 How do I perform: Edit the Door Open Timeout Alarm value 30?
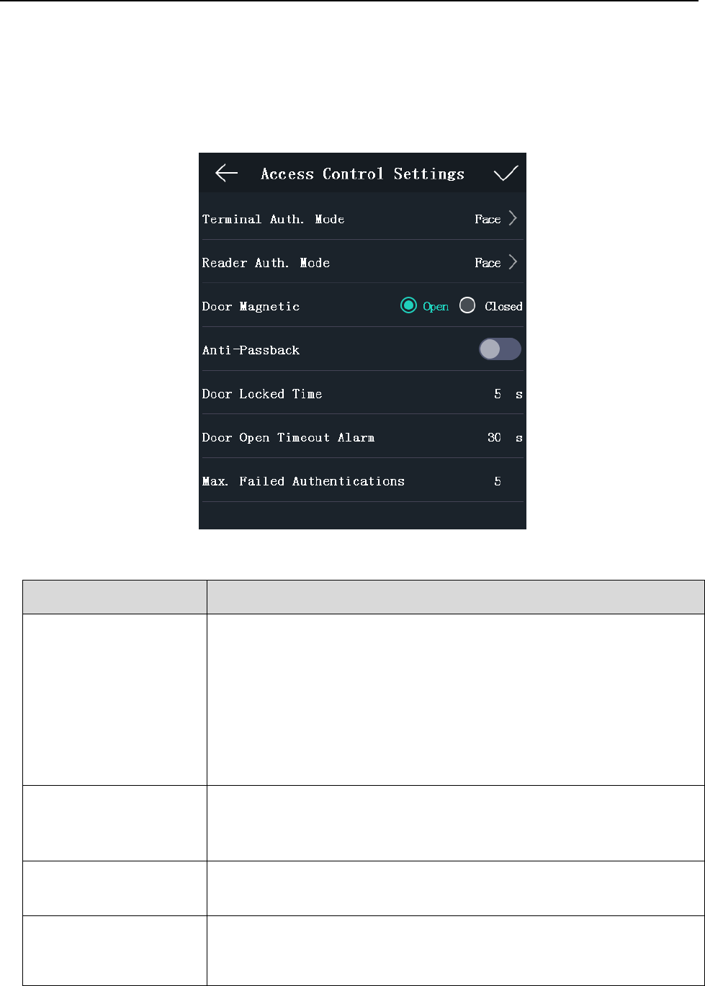pyautogui.click(x=494, y=437)
